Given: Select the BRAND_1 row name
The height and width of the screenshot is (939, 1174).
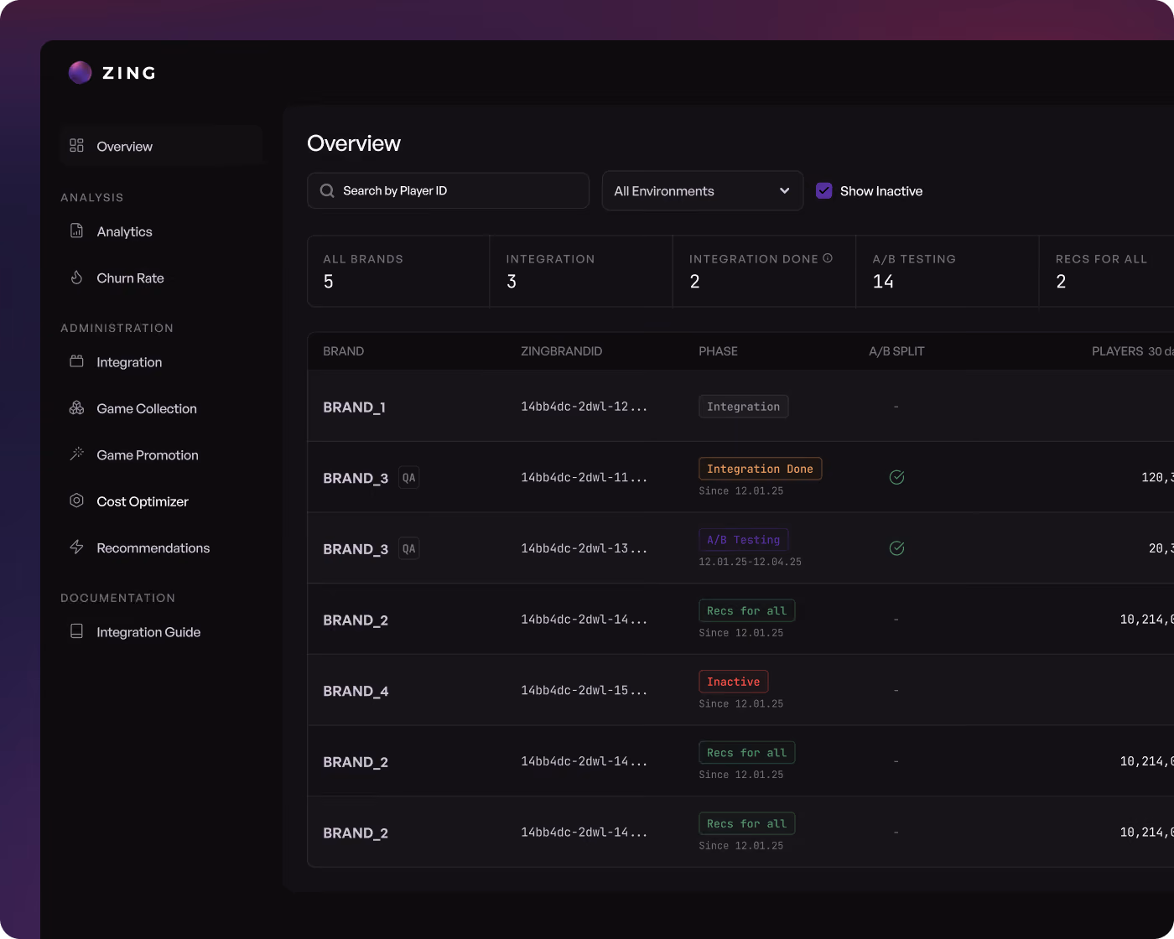Looking at the screenshot, I should (x=354, y=407).
